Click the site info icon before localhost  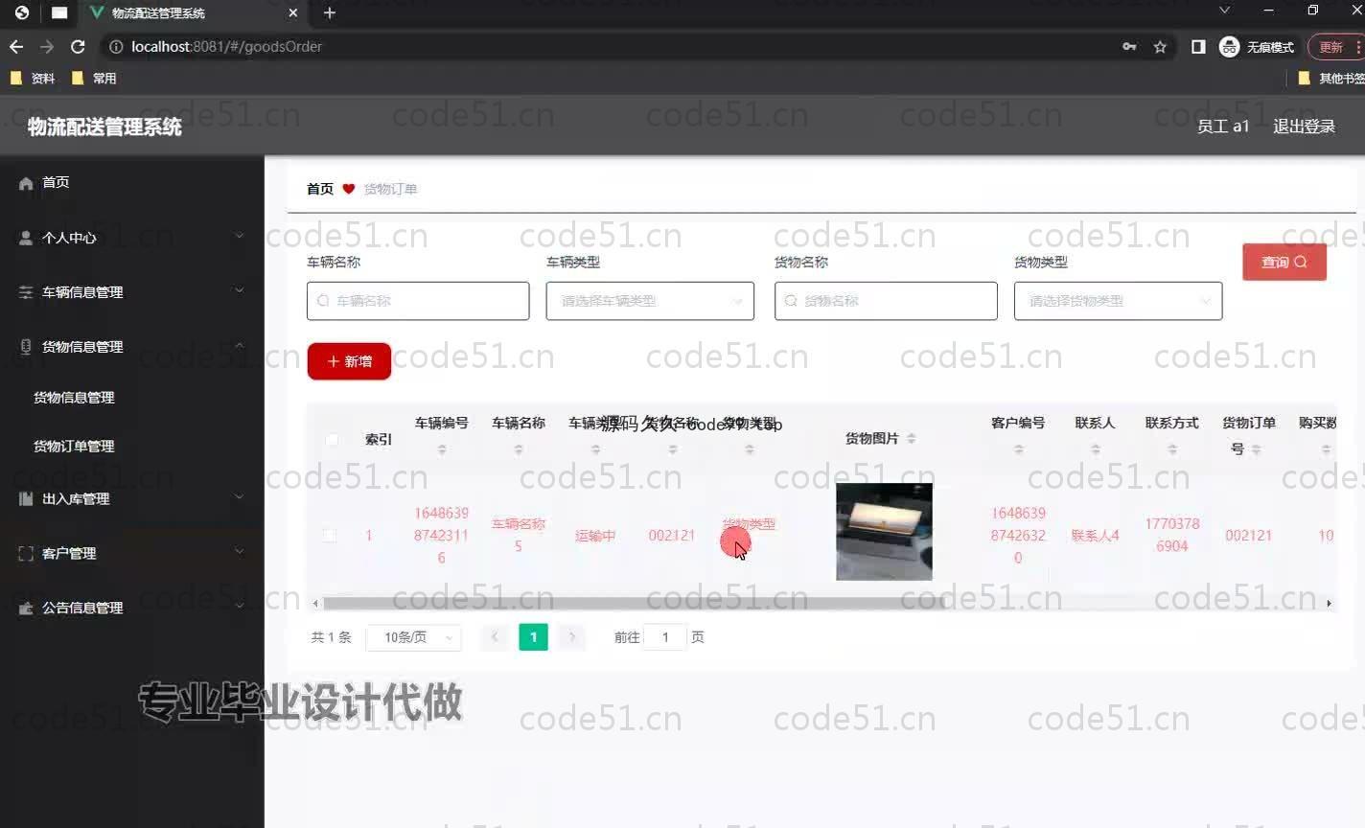click(x=116, y=46)
